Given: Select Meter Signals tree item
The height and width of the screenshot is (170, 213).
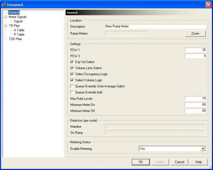Looking at the screenshot, I should coord(18,17).
